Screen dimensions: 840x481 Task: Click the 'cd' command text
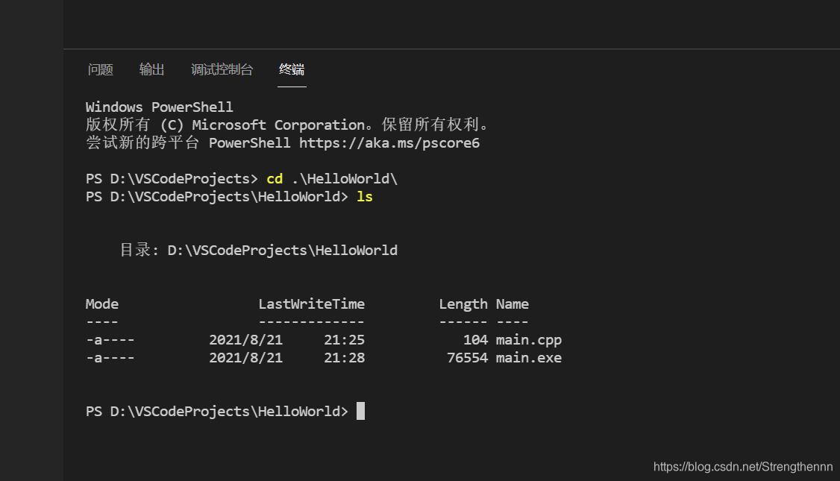[275, 179]
